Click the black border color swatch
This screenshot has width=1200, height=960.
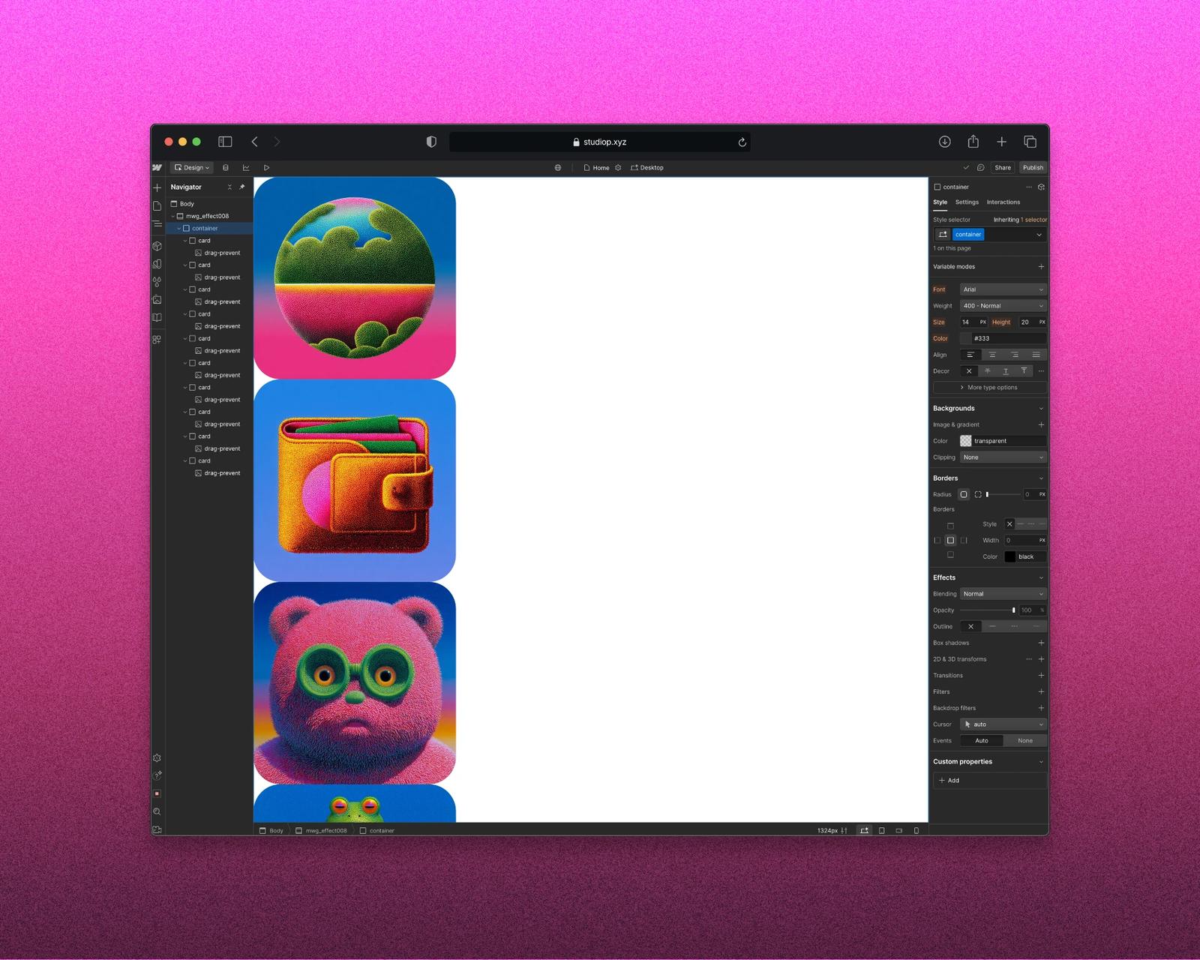tap(1010, 556)
